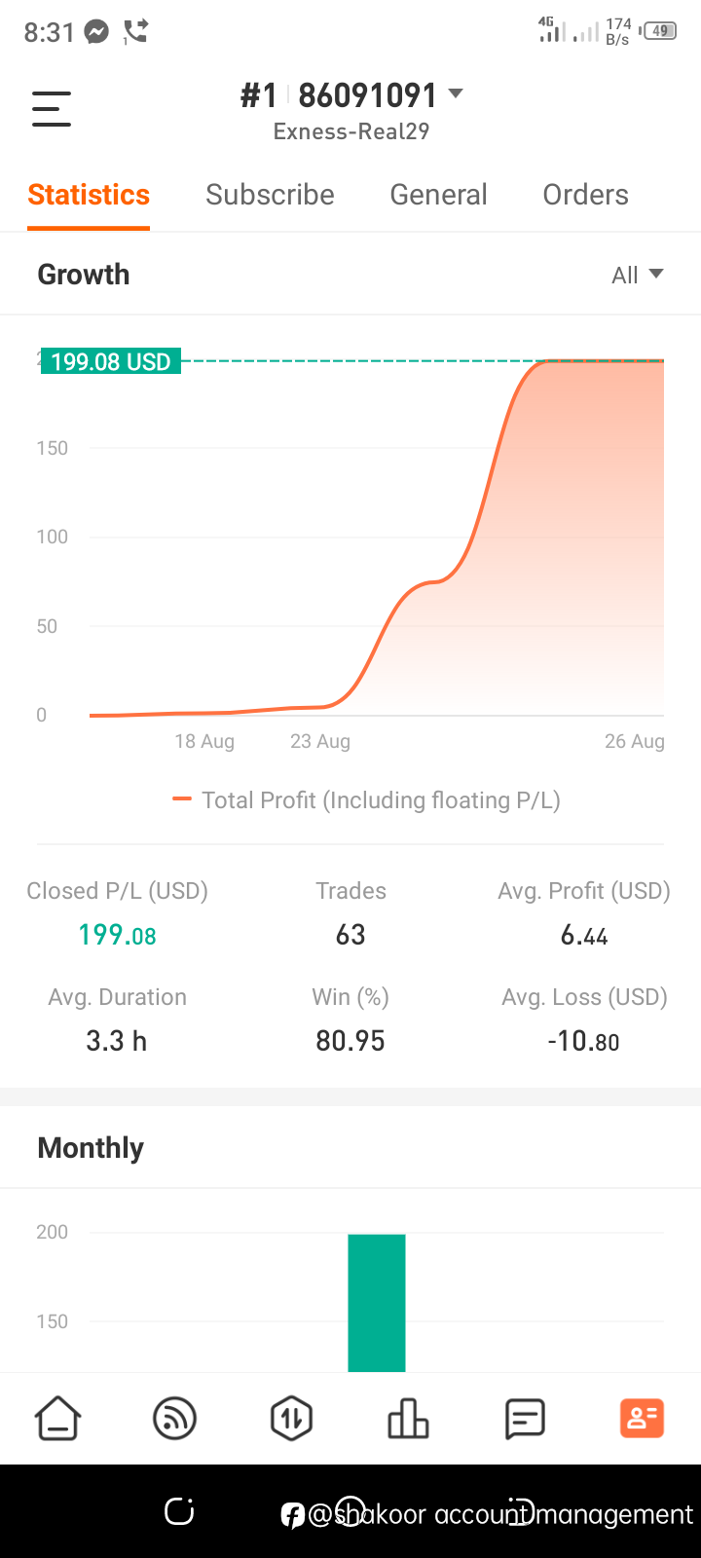Image resolution: width=701 pixels, height=1558 pixels.
Task: Open the All period dropdown
Action: 638,275
